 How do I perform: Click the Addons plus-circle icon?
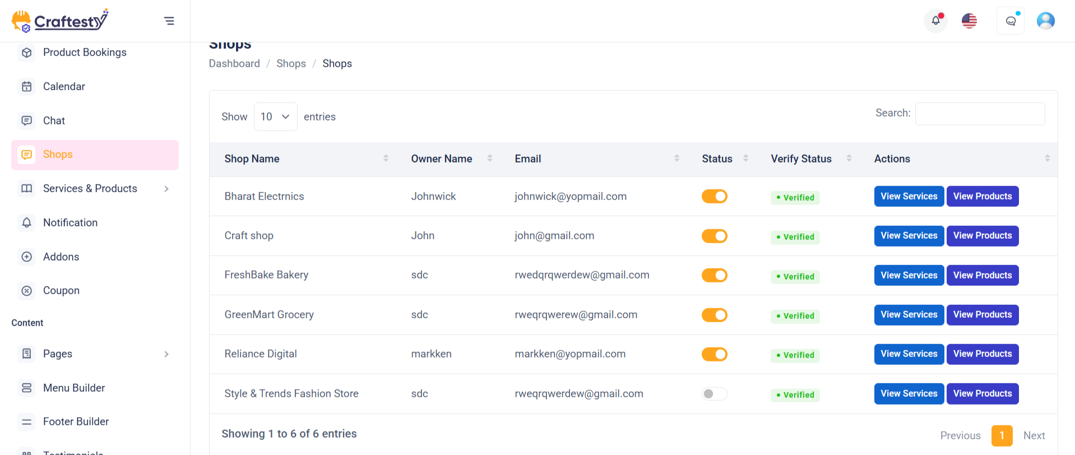[26, 257]
